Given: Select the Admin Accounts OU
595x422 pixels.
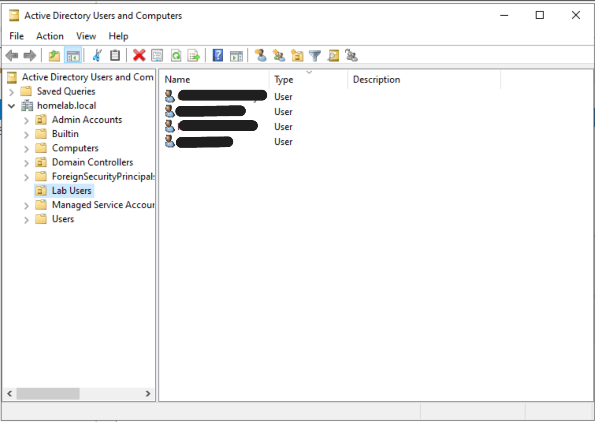Looking at the screenshot, I should [87, 120].
